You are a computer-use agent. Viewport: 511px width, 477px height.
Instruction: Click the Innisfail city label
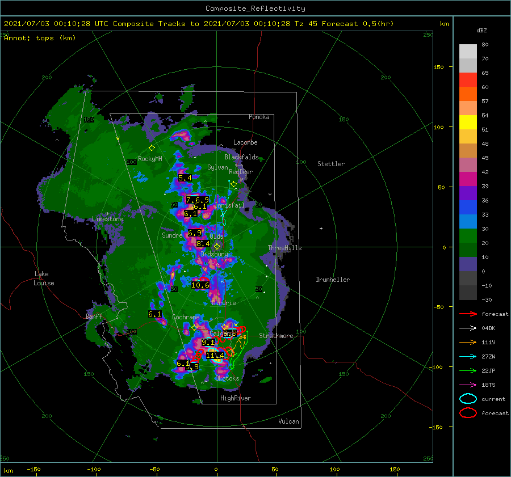(230, 205)
